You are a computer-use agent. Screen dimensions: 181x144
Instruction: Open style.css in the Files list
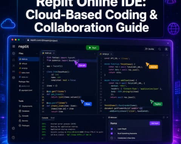(23, 77)
